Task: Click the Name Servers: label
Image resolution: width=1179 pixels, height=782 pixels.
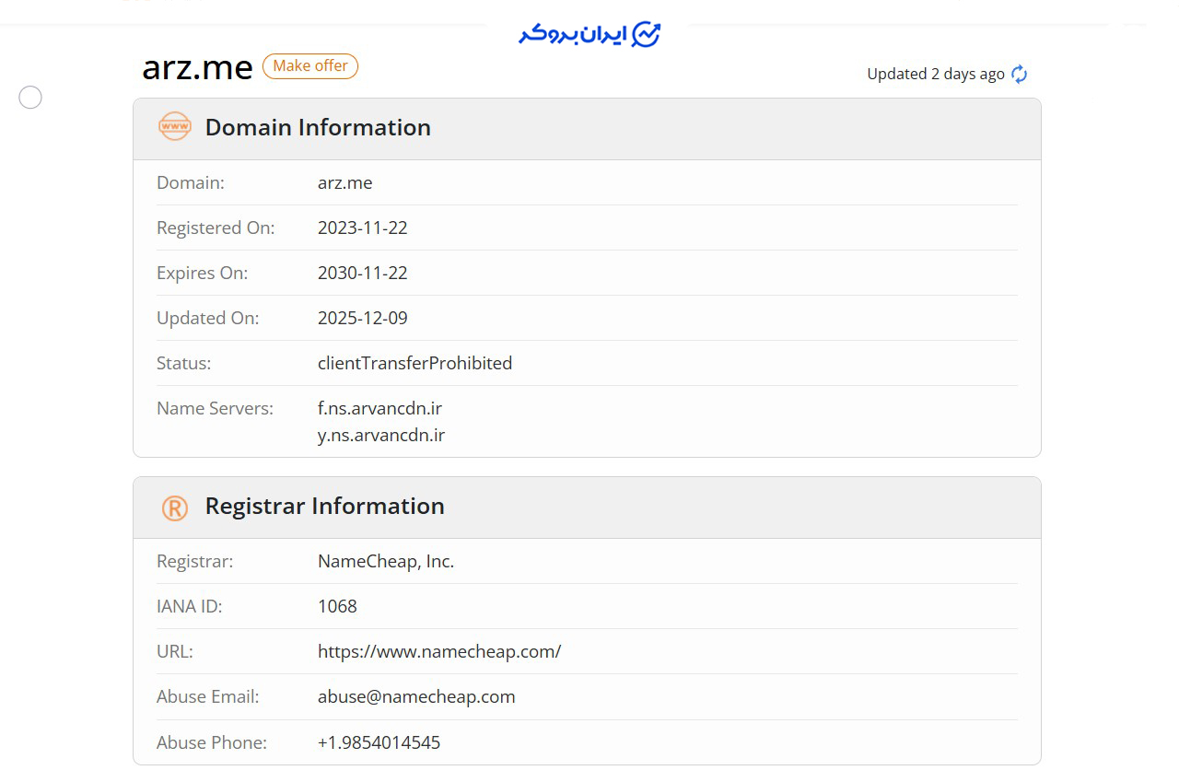Action: [216, 408]
